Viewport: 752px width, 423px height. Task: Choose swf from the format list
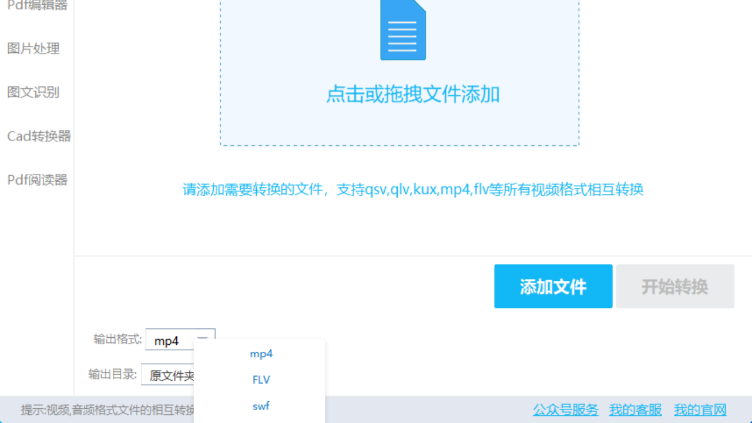tap(260, 405)
